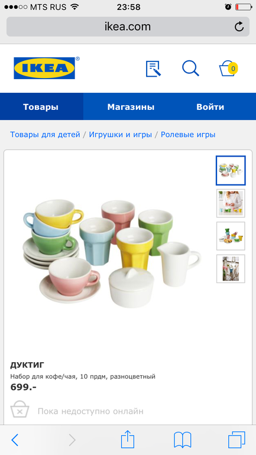This screenshot has height=455, width=256.
Task: Reload the page with refresh icon
Action: point(239,27)
